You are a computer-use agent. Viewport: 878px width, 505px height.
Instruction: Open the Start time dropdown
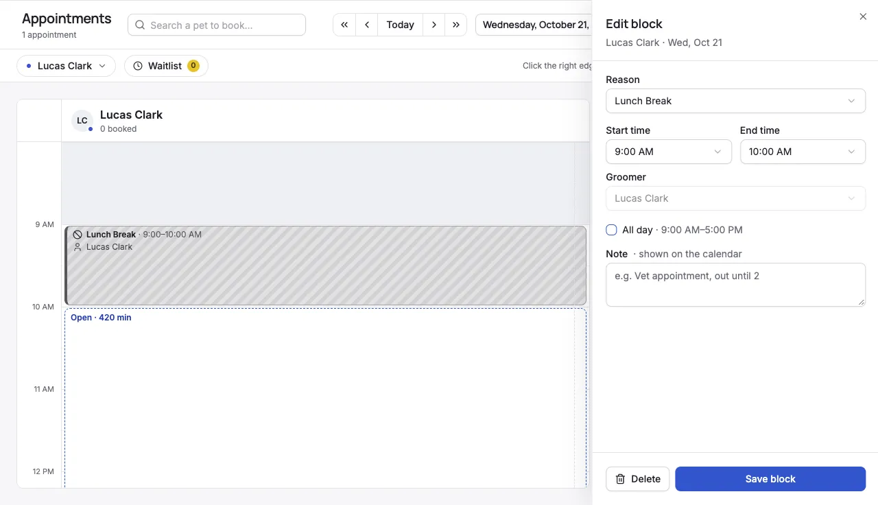pos(669,152)
